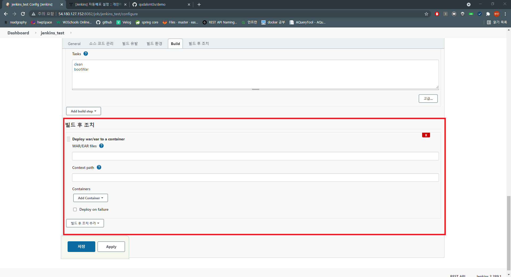Image resolution: width=511 pixels, height=277 pixels.
Task: Open the Add Container dropdown
Action: [x=90, y=198]
